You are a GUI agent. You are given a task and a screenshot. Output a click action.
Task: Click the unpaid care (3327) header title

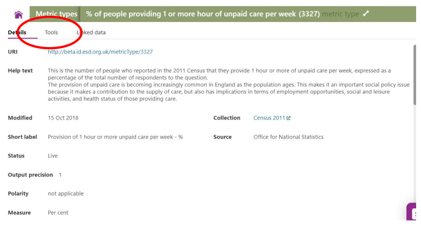[203, 14]
